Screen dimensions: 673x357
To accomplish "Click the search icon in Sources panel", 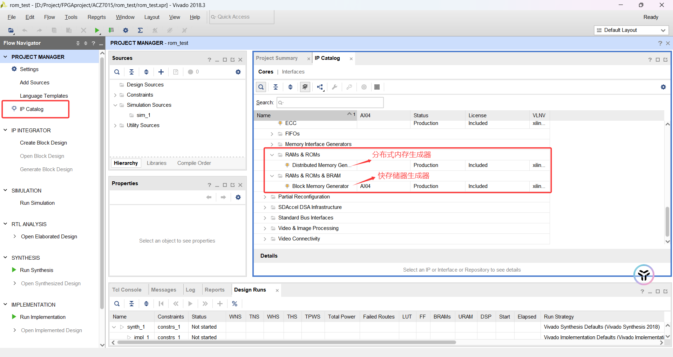I will (117, 72).
